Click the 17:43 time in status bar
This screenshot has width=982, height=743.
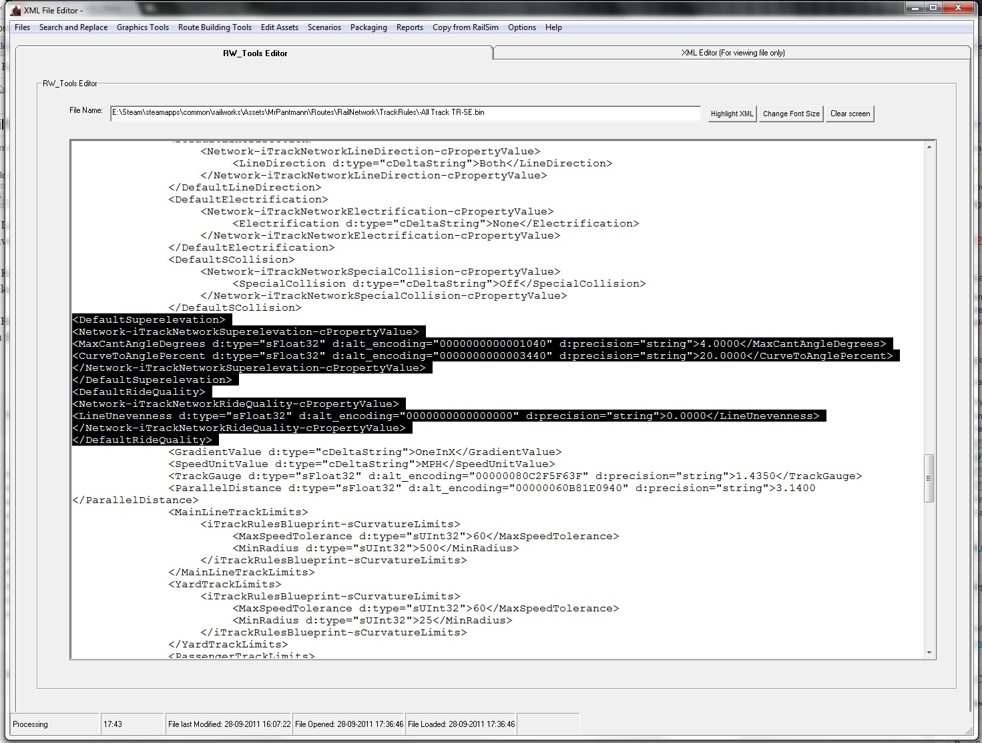[x=132, y=724]
